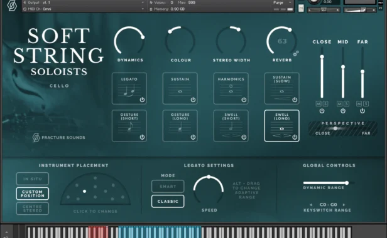Image resolution: width=387 pixels, height=238 pixels.
Task: Select the Sustain articulation tile
Action: [180, 88]
